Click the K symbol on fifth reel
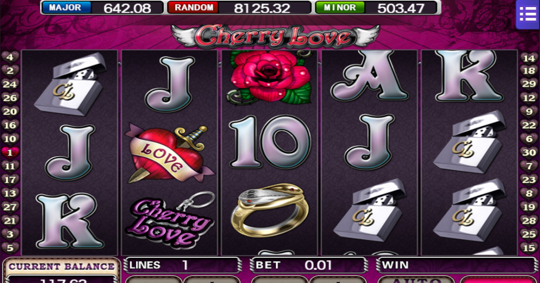This screenshot has width=540, height=283. point(468,75)
